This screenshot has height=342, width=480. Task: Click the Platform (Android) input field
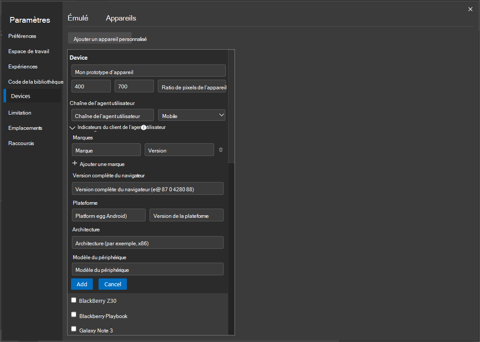tap(109, 215)
